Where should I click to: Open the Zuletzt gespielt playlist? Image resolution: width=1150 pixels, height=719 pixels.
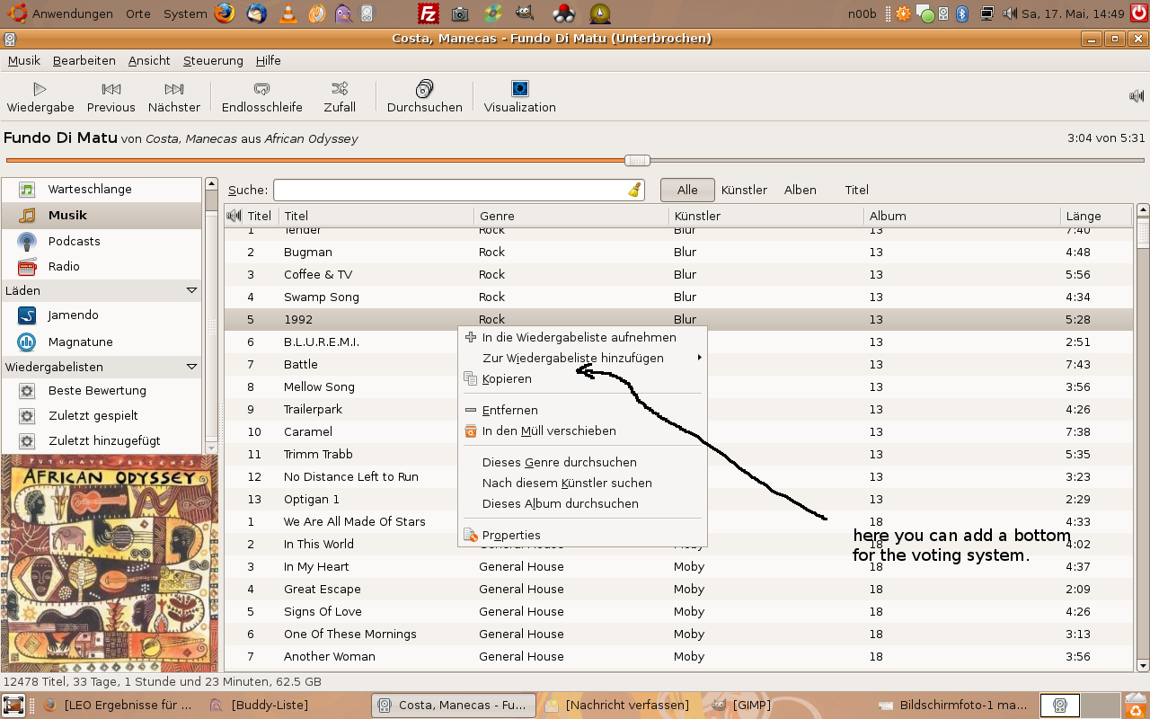pos(102,416)
